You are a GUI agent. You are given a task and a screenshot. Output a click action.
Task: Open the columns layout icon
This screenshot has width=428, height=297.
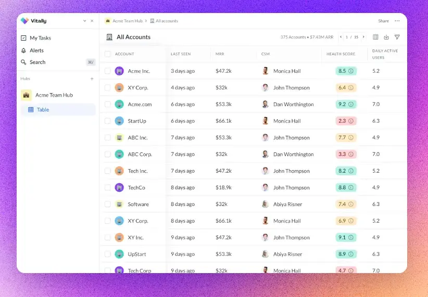tap(375, 37)
